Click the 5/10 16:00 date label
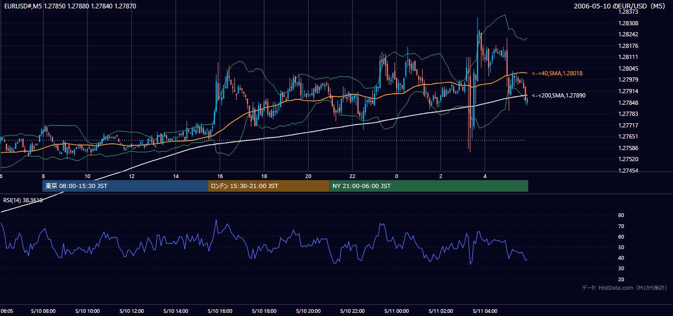Screen dimensions: 673x316 point(220,311)
